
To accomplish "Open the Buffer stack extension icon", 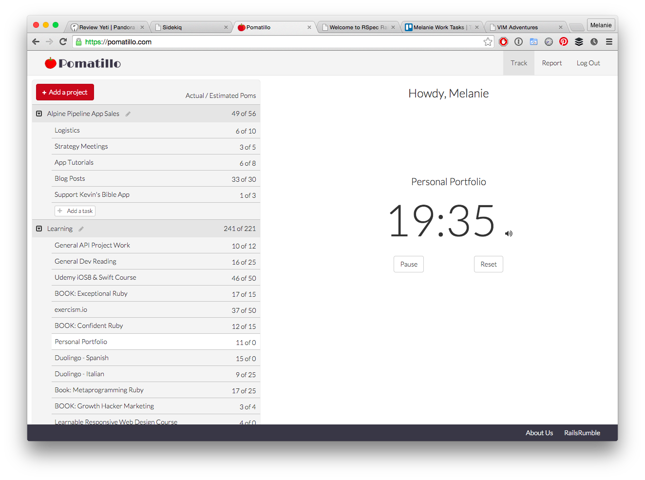I will (x=579, y=42).
